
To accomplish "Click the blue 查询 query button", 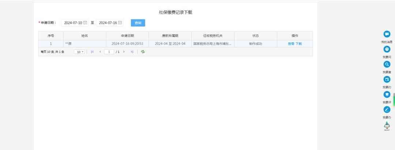I will [x=138, y=23].
